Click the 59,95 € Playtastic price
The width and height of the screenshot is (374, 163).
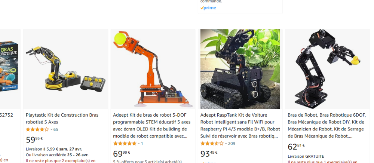pos(34,140)
